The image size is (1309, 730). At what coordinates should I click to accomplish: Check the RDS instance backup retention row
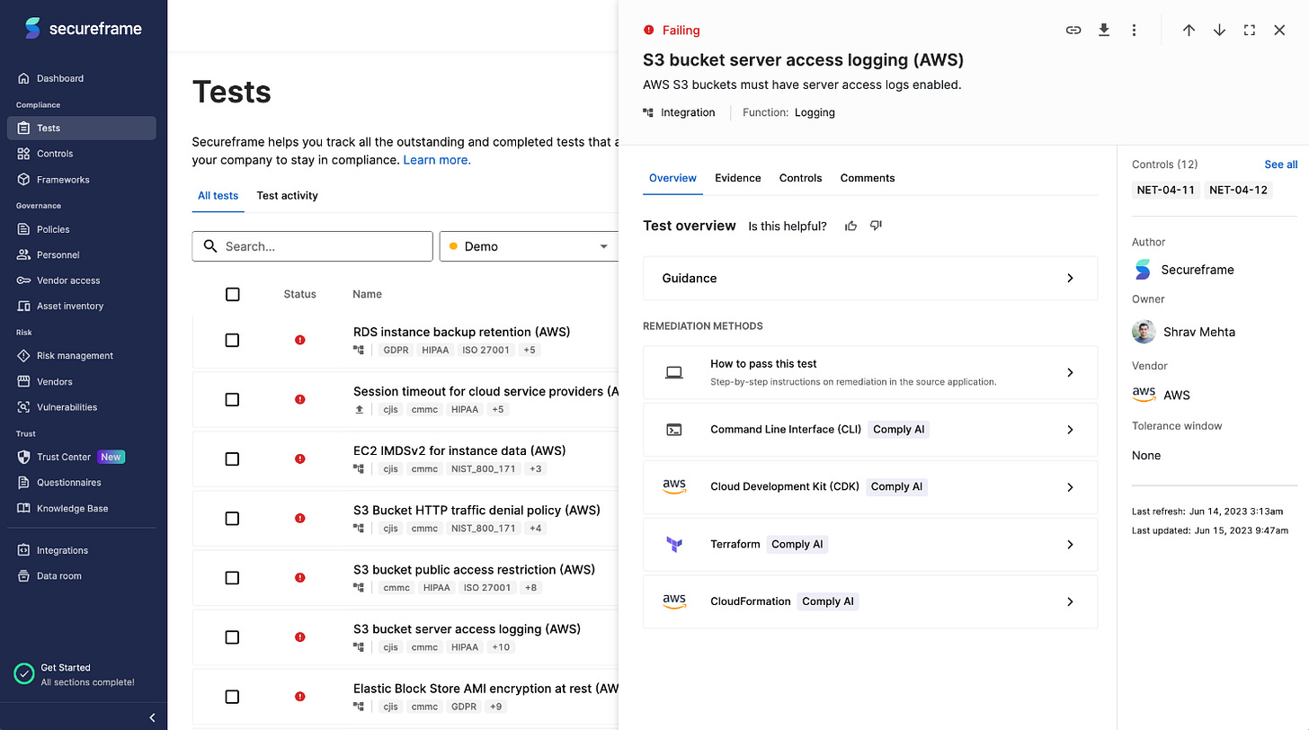click(x=232, y=340)
